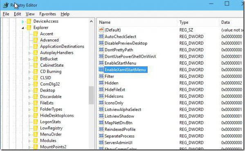Collapse the Explorer tree node

tap(23, 28)
